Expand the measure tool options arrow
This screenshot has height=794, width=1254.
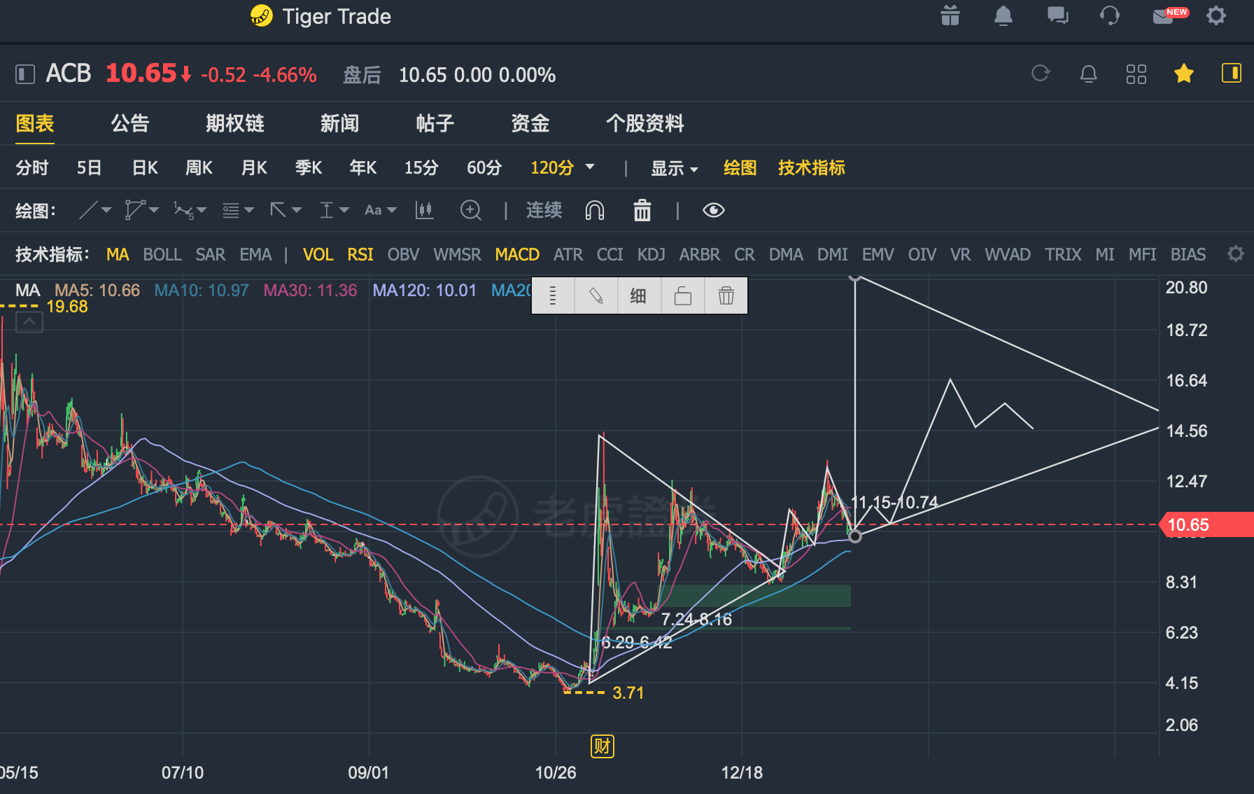344,210
